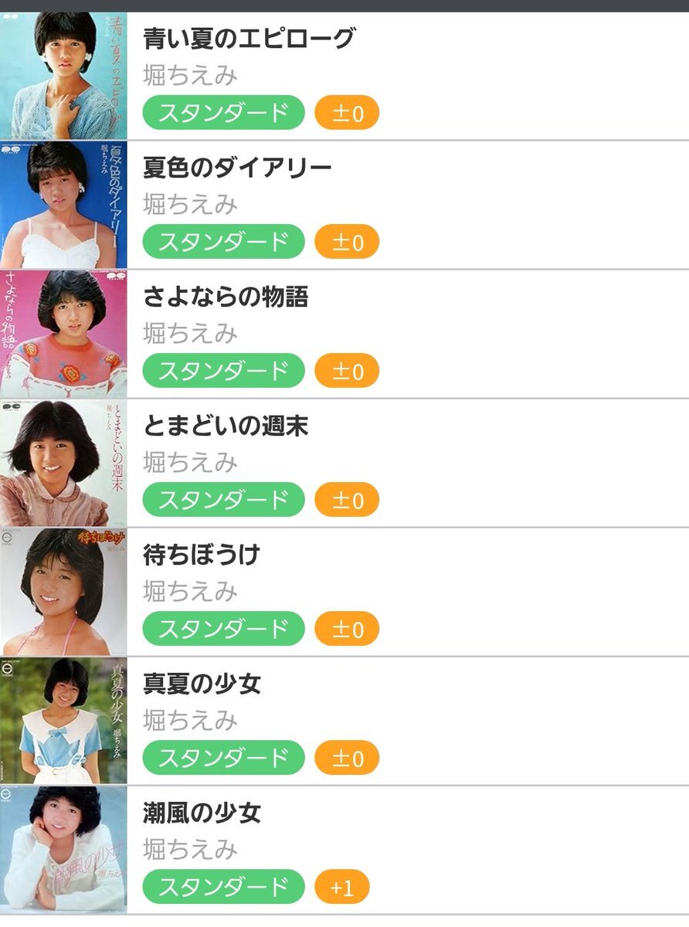Choose the song さよならの物語
Image resolution: width=689 pixels, height=927 pixels.
[226, 296]
